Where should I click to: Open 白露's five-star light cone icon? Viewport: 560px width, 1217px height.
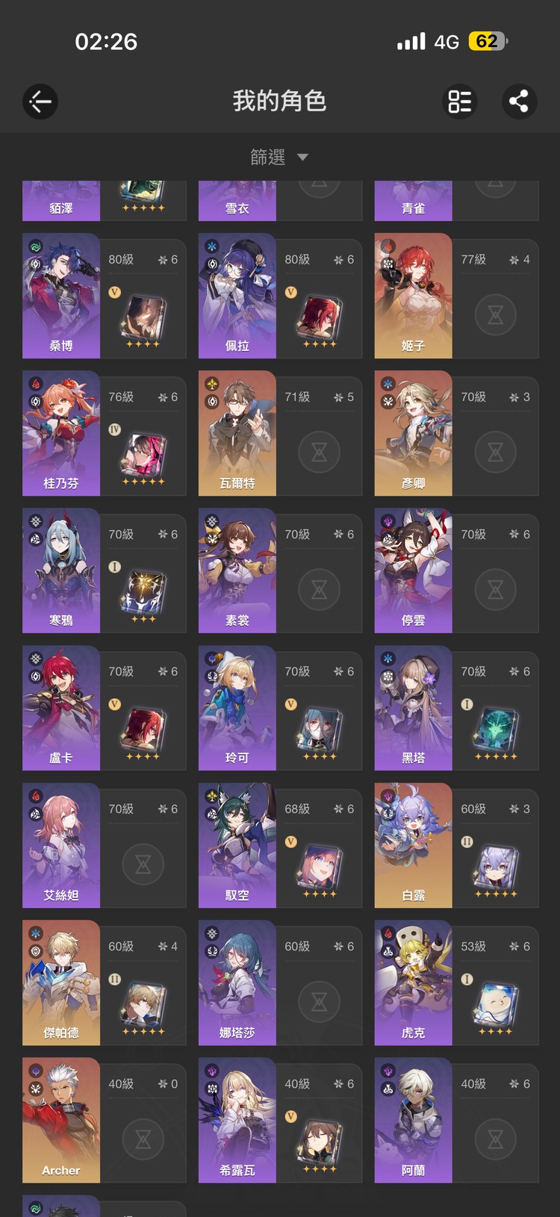[496, 866]
